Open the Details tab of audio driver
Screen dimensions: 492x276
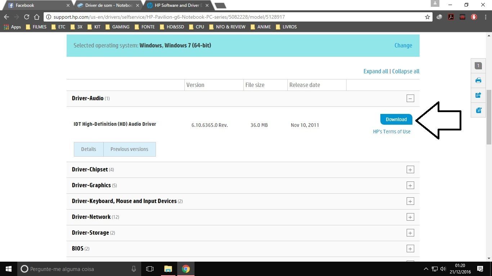(x=89, y=149)
